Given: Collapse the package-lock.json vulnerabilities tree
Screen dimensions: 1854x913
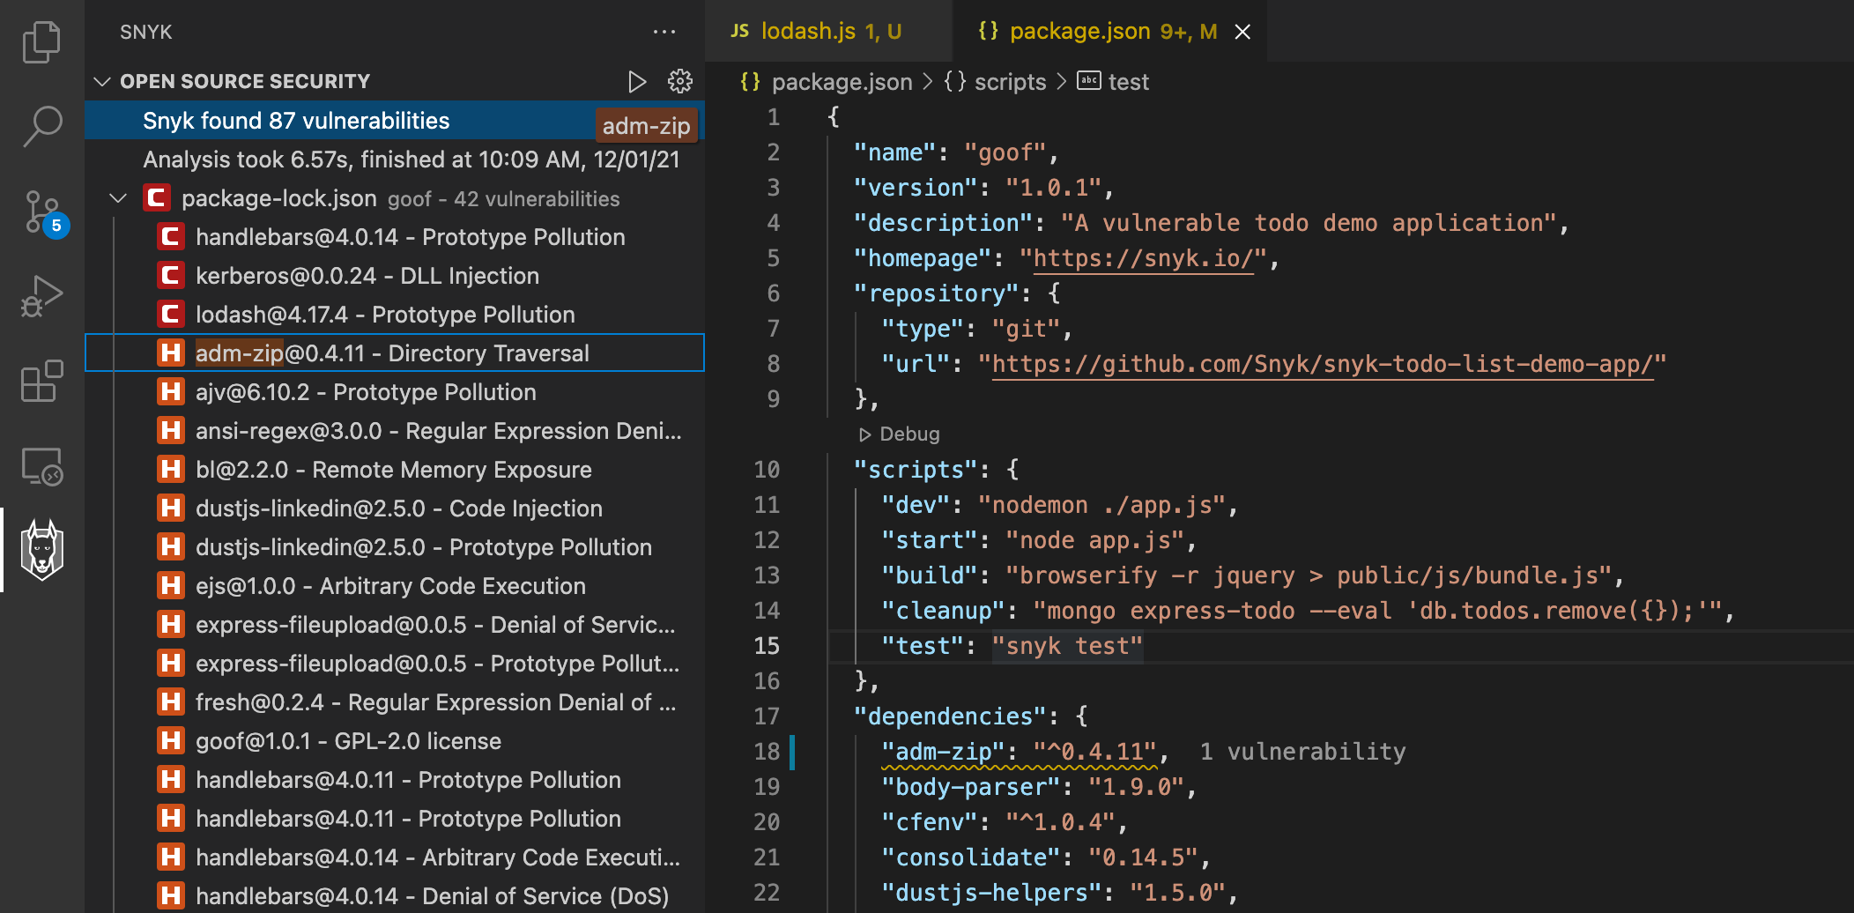Looking at the screenshot, I should [x=118, y=198].
